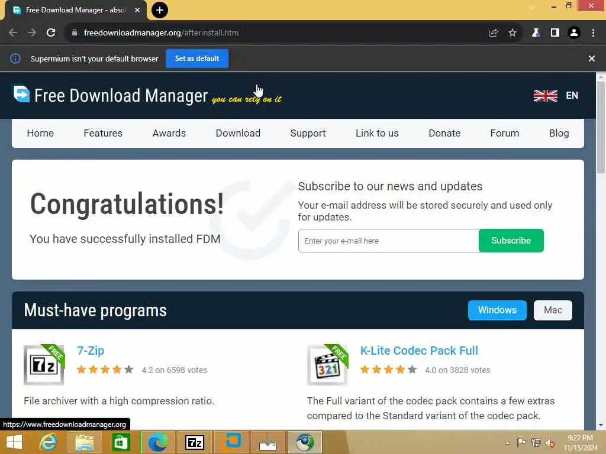Open the Windows Start button
Image resolution: width=606 pixels, height=454 pixels.
click(x=14, y=442)
